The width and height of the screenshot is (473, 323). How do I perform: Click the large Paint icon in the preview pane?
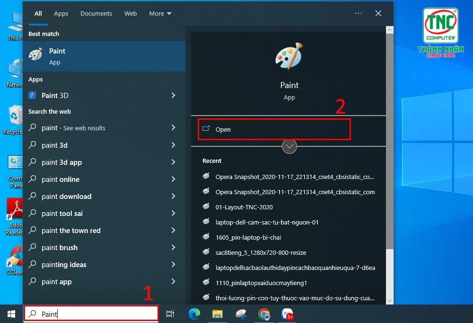click(289, 56)
